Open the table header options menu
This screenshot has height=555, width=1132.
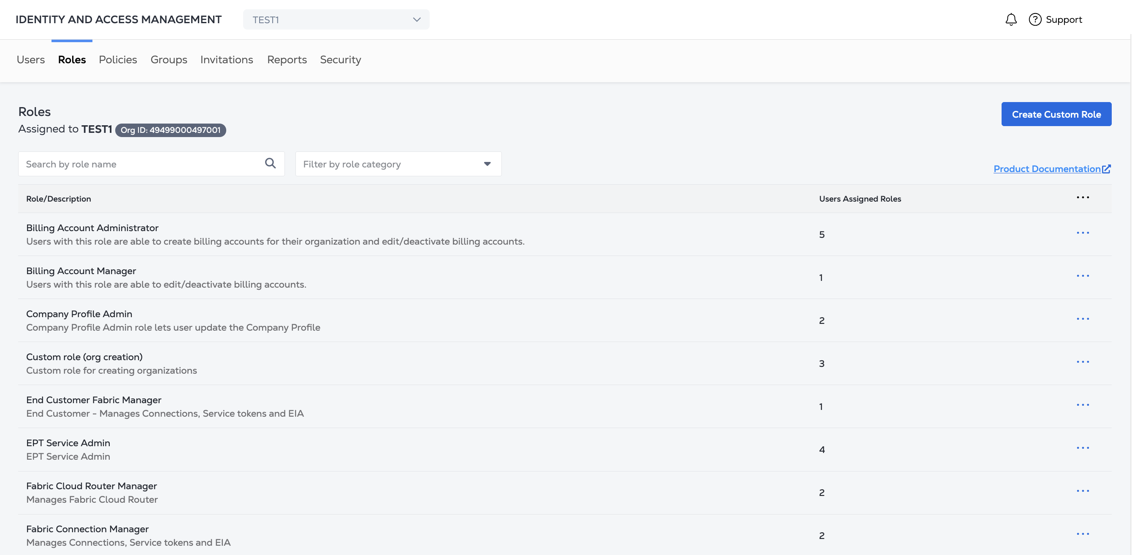[1083, 198]
